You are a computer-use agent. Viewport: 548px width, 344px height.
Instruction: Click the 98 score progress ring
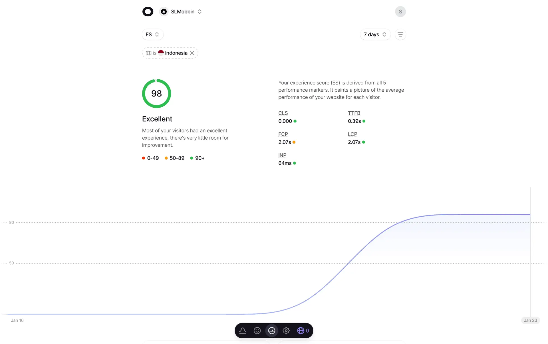click(156, 94)
